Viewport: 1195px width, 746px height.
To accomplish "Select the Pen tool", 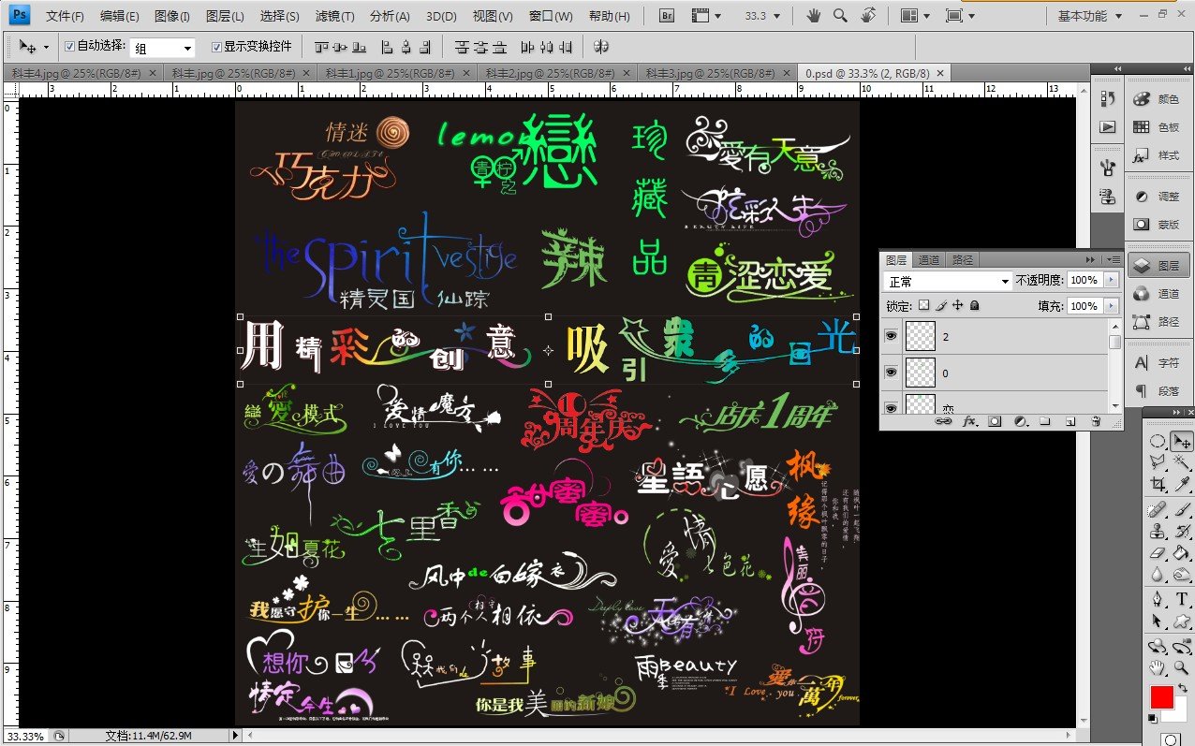I will point(1158,600).
